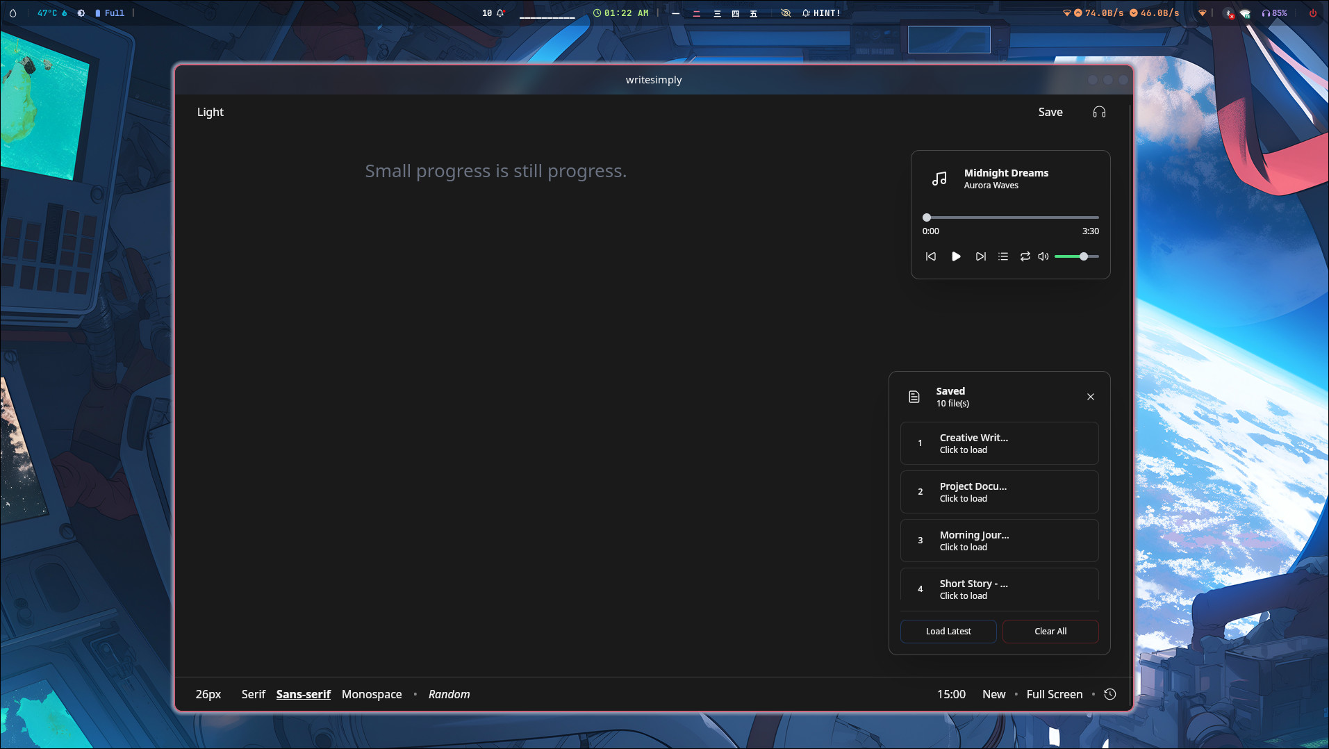Click the water drop icon in top bar

[13, 13]
